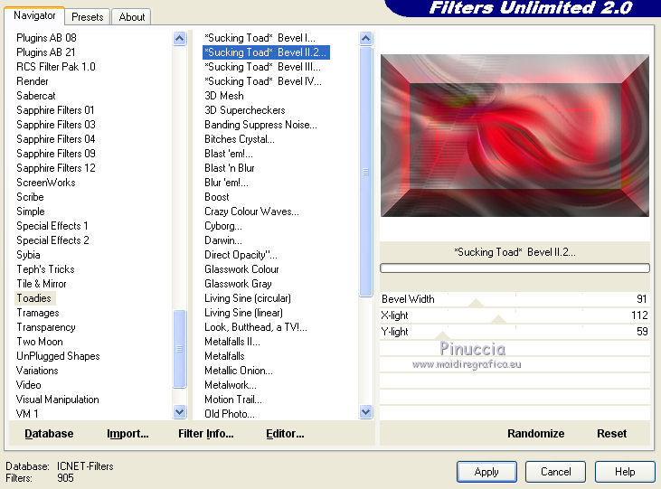Click the category list scroll-up arrow
This screenshot has height=489, width=661.
pyautogui.click(x=180, y=39)
